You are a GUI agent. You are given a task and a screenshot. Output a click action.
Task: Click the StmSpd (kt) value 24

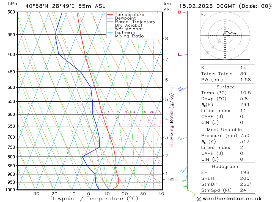(243, 190)
